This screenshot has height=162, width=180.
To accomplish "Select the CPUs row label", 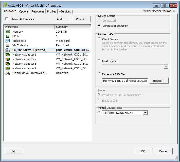I will (x=16, y=36).
